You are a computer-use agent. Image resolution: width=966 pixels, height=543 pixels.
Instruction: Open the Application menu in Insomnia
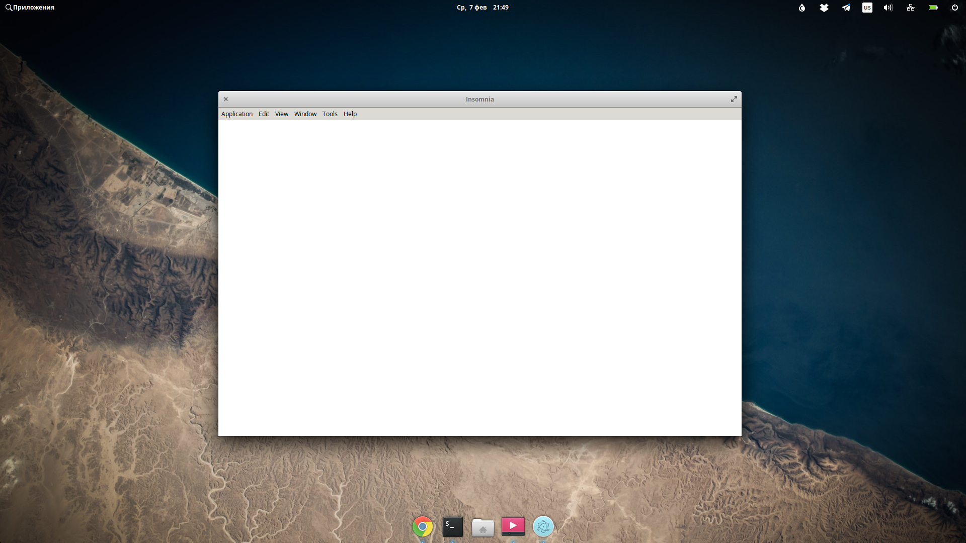coord(236,114)
